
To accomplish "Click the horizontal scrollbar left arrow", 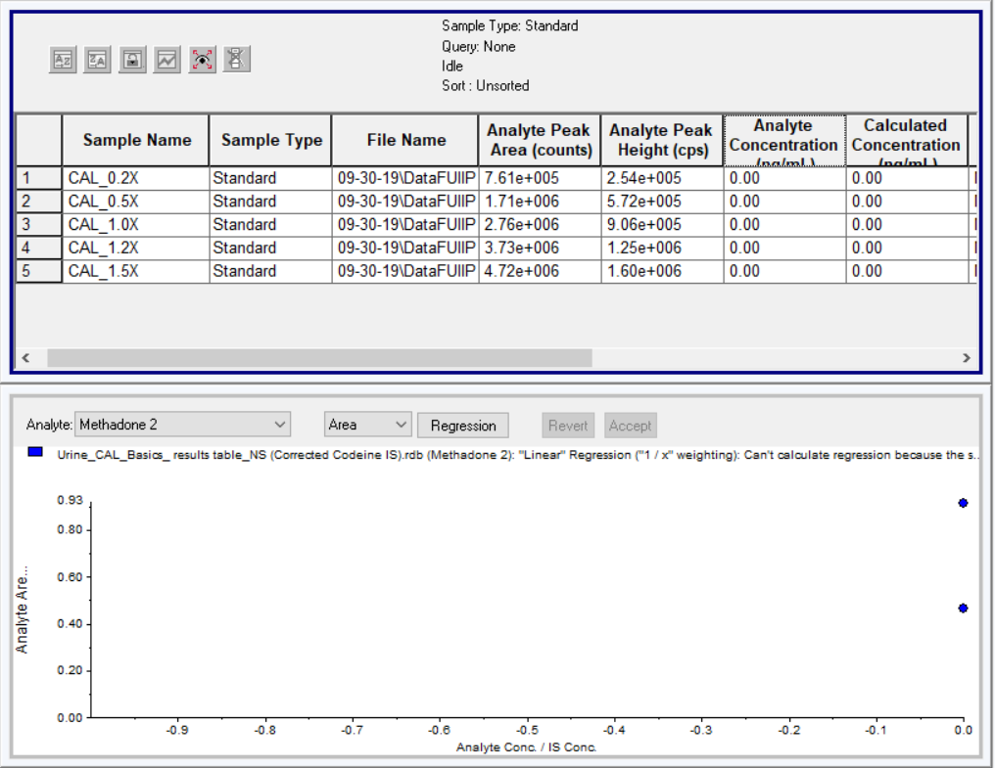I will point(25,358).
